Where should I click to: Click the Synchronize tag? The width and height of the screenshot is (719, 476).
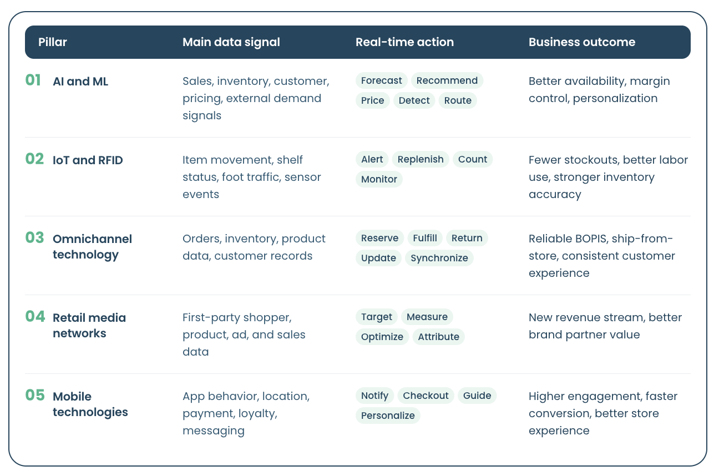coord(439,258)
